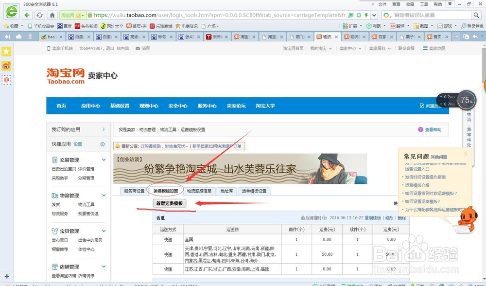Expand the 店铺管理 section chevron
486x286 pixels.
(x=103, y=266)
